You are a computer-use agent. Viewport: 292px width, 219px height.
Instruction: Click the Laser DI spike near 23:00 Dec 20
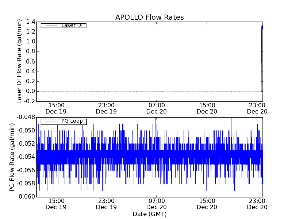262,44
